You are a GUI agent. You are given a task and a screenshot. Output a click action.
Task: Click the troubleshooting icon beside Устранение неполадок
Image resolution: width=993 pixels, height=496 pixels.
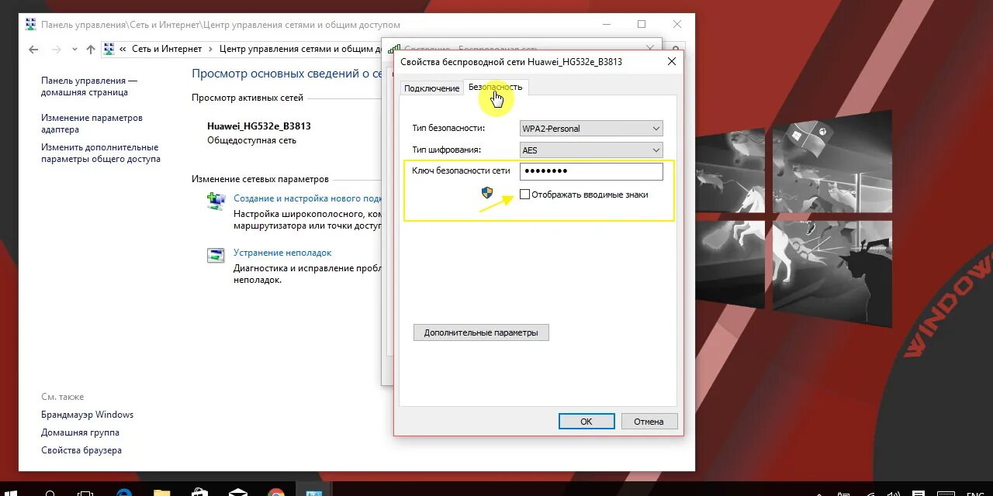pos(216,255)
